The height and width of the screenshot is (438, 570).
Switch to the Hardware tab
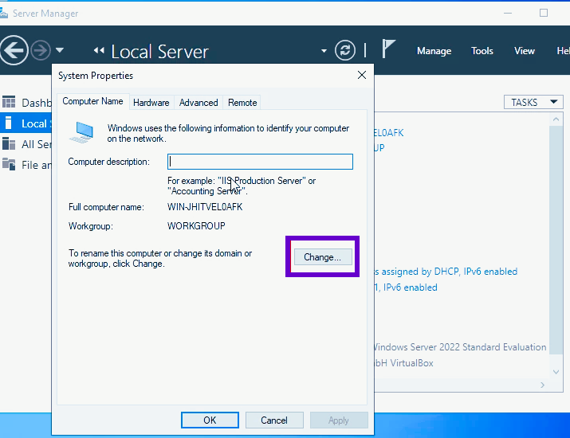pyautogui.click(x=151, y=103)
